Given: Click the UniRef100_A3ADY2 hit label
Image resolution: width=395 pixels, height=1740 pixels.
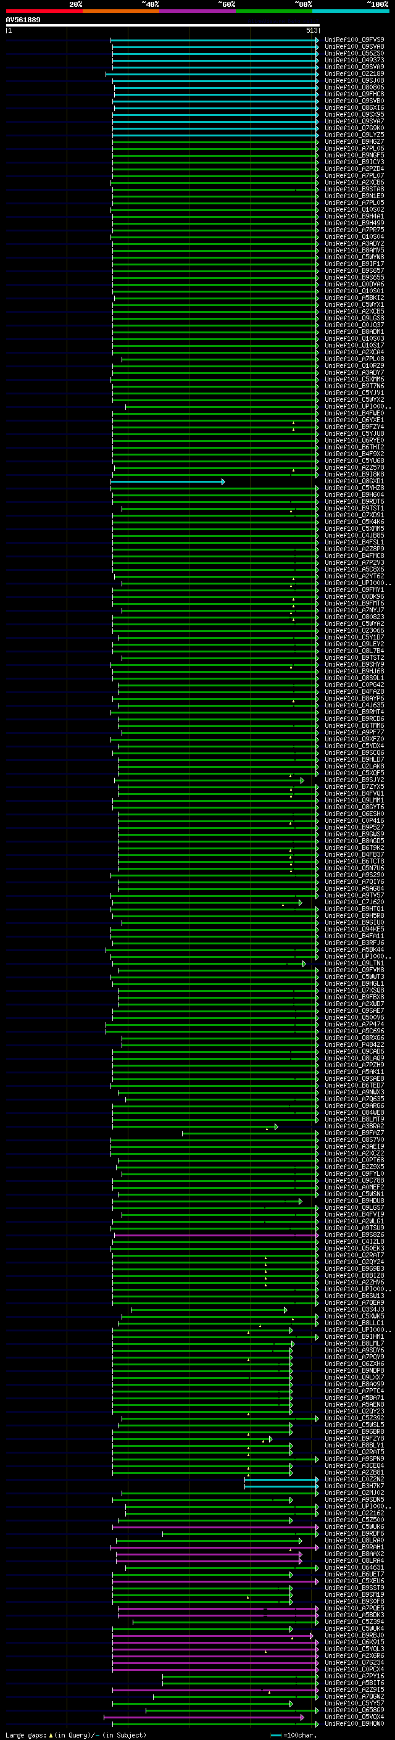Looking at the screenshot, I should 354,244.
